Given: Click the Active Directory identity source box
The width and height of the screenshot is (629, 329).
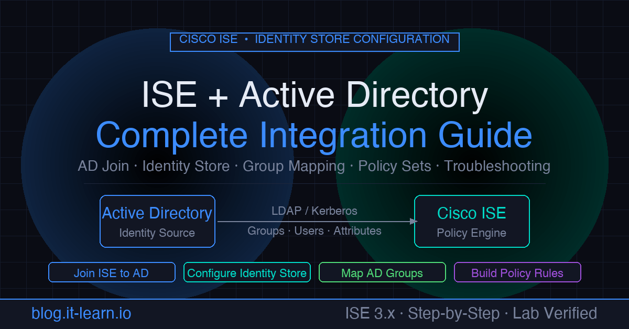Looking at the screenshot, I should coord(157,221).
